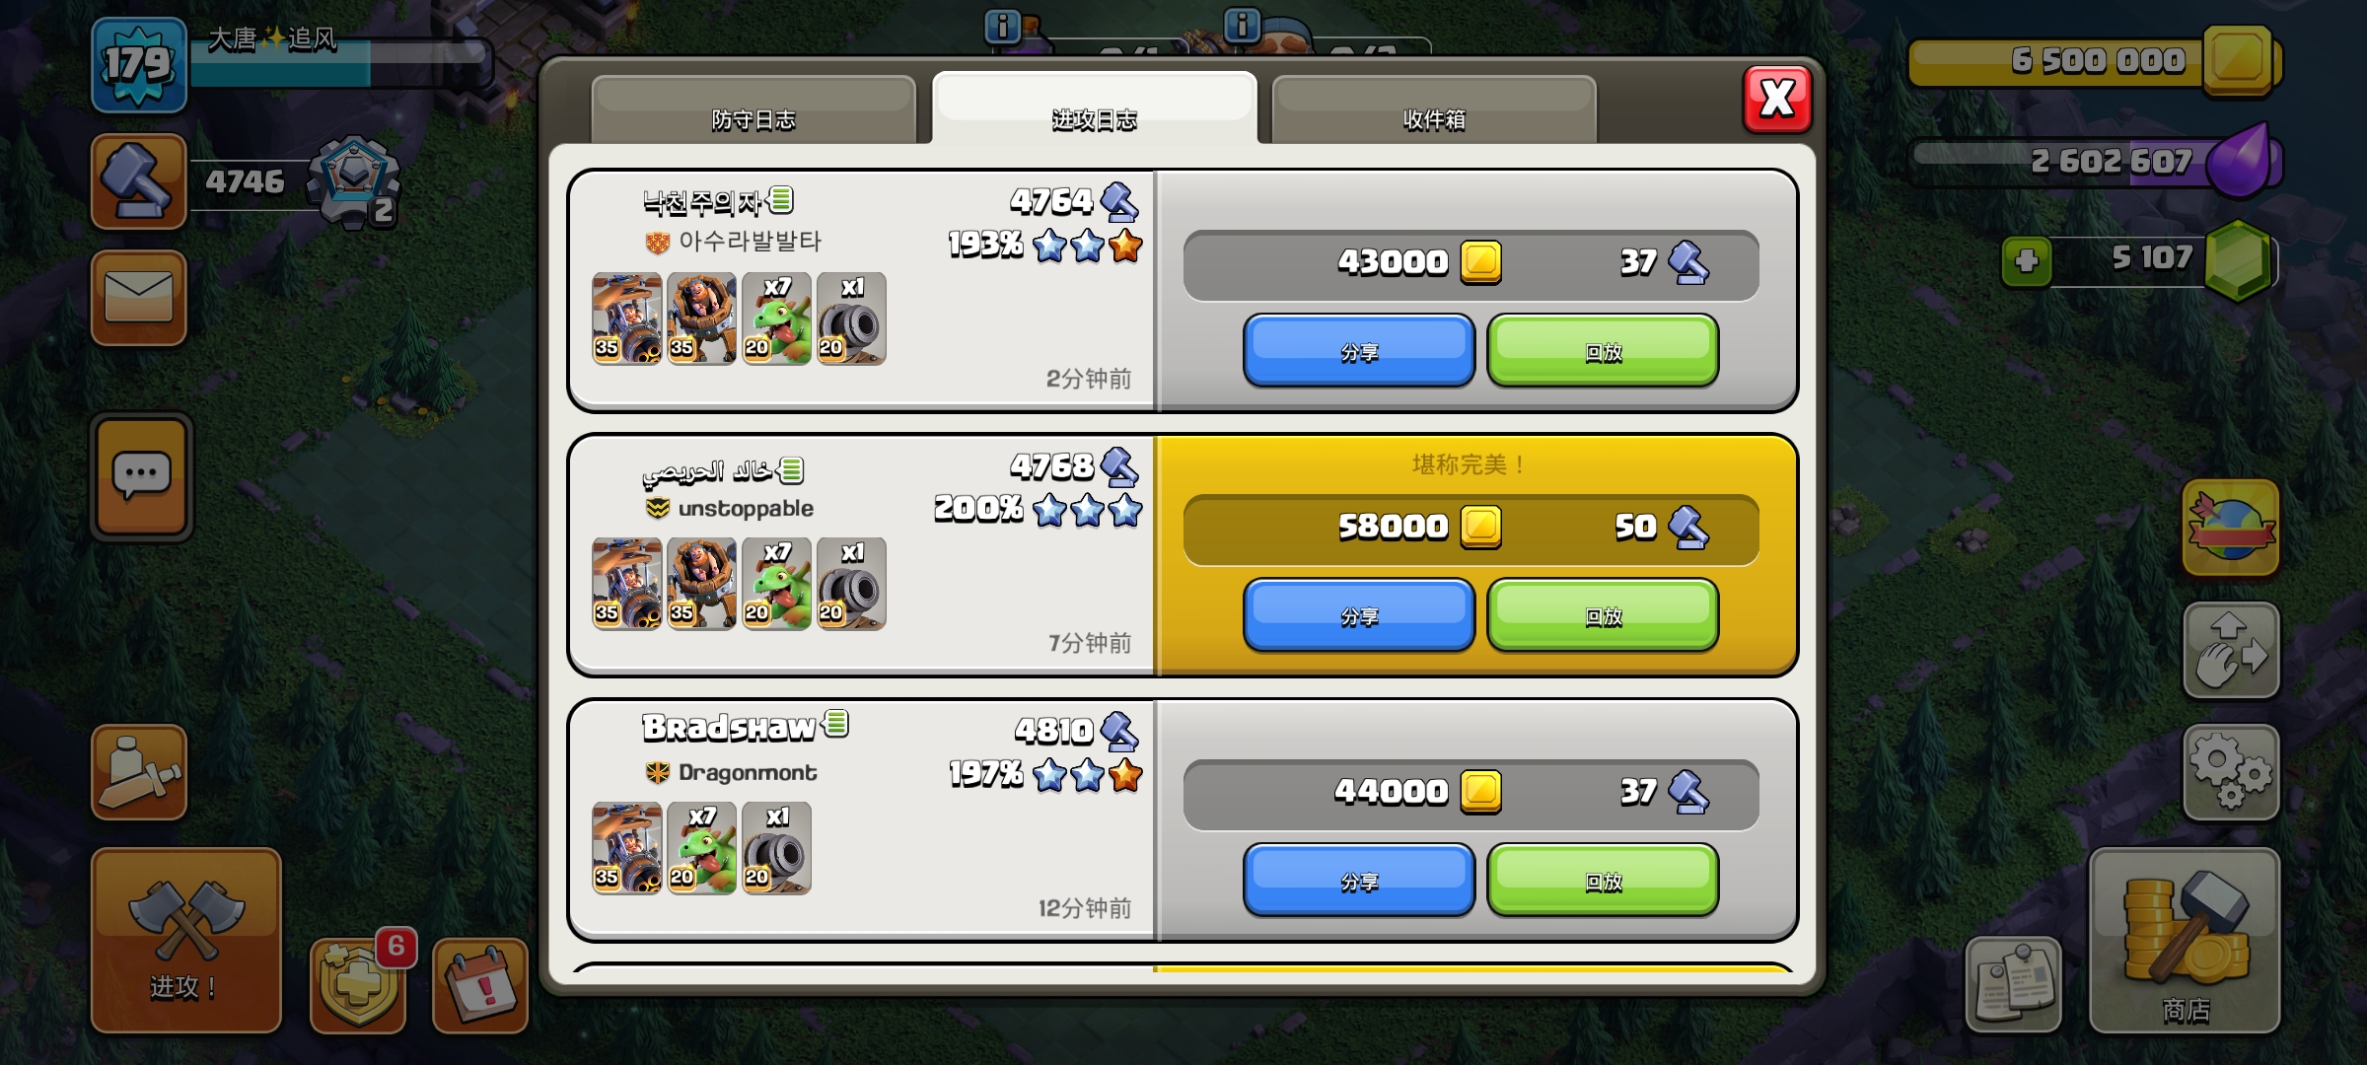Click the experience progress bar at top

[x=339, y=64]
